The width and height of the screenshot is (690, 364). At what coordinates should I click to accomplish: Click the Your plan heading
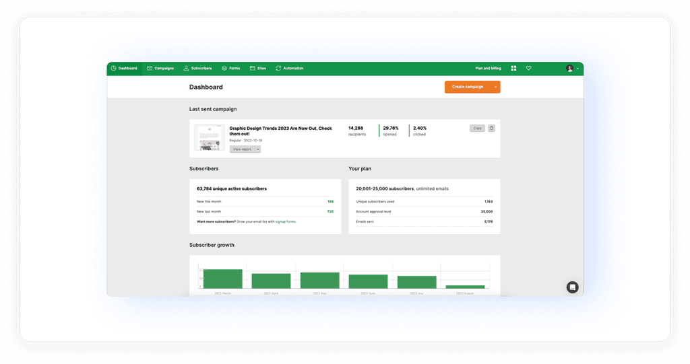[x=360, y=169]
